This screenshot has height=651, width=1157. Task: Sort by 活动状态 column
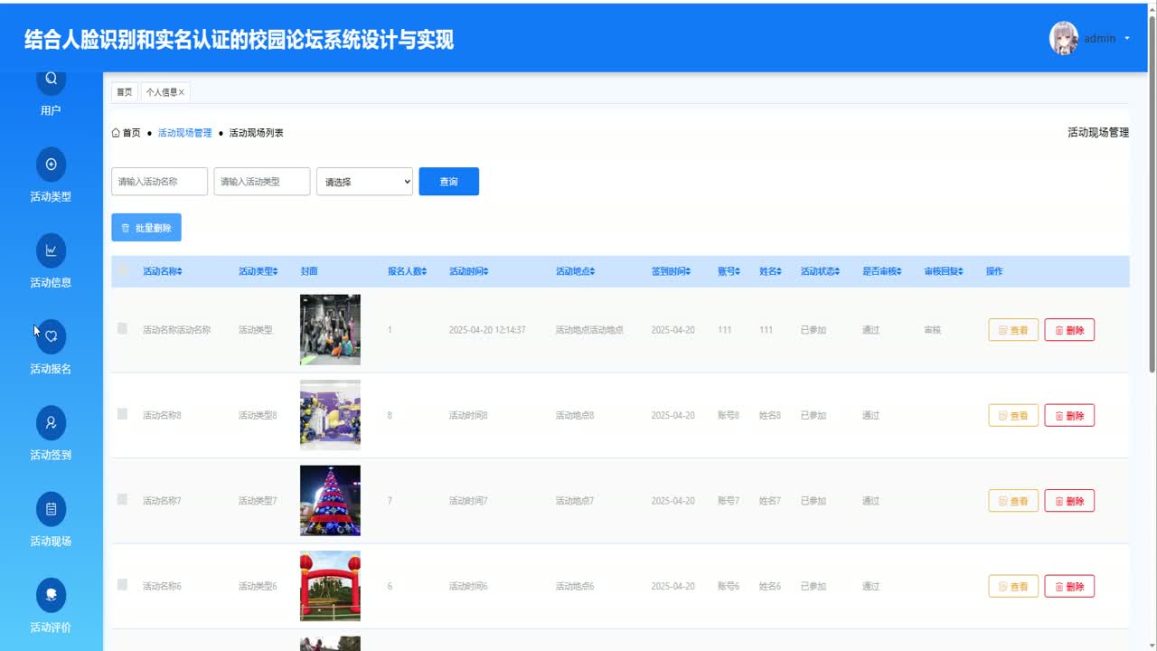821,271
